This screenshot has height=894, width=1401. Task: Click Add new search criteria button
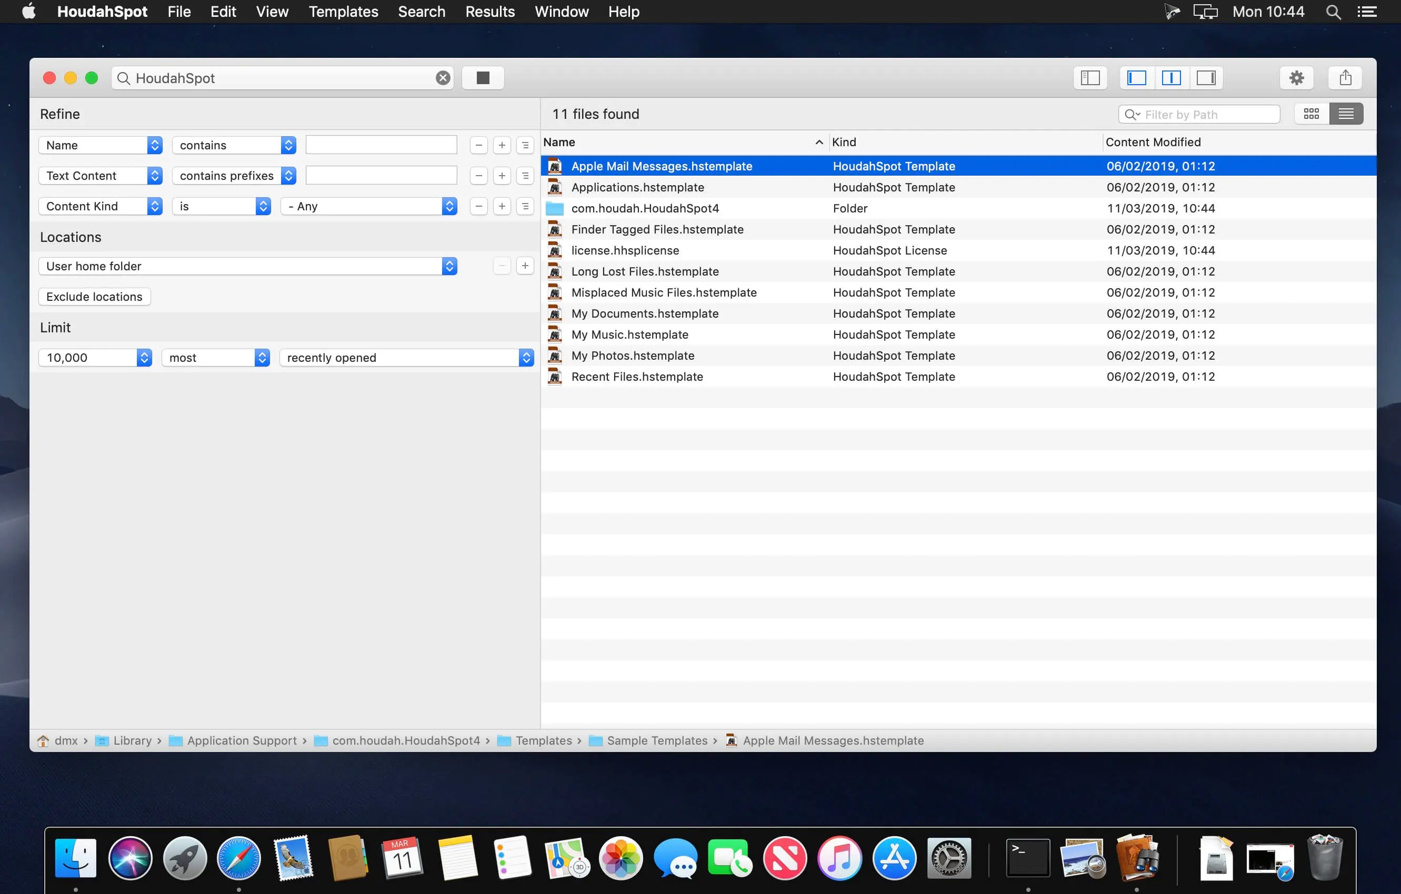[502, 145]
